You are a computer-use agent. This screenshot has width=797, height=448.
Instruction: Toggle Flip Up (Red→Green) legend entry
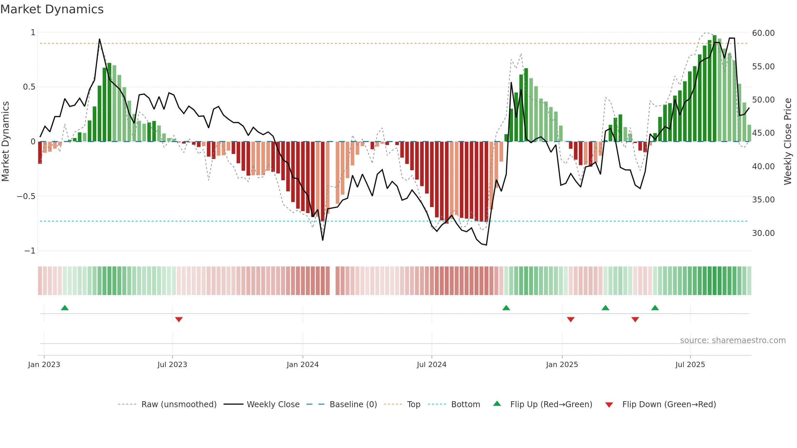pos(542,404)
